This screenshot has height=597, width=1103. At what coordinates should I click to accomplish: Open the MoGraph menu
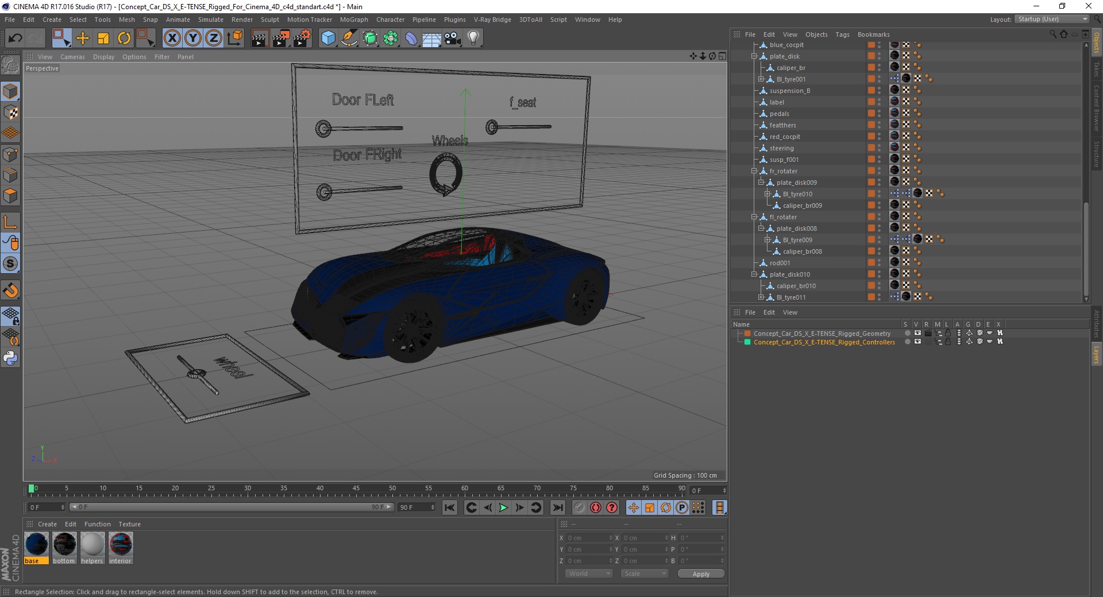tap(354, 20)
